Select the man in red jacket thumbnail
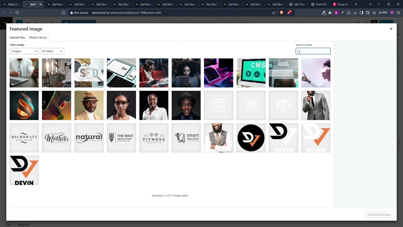 (154, 73)
